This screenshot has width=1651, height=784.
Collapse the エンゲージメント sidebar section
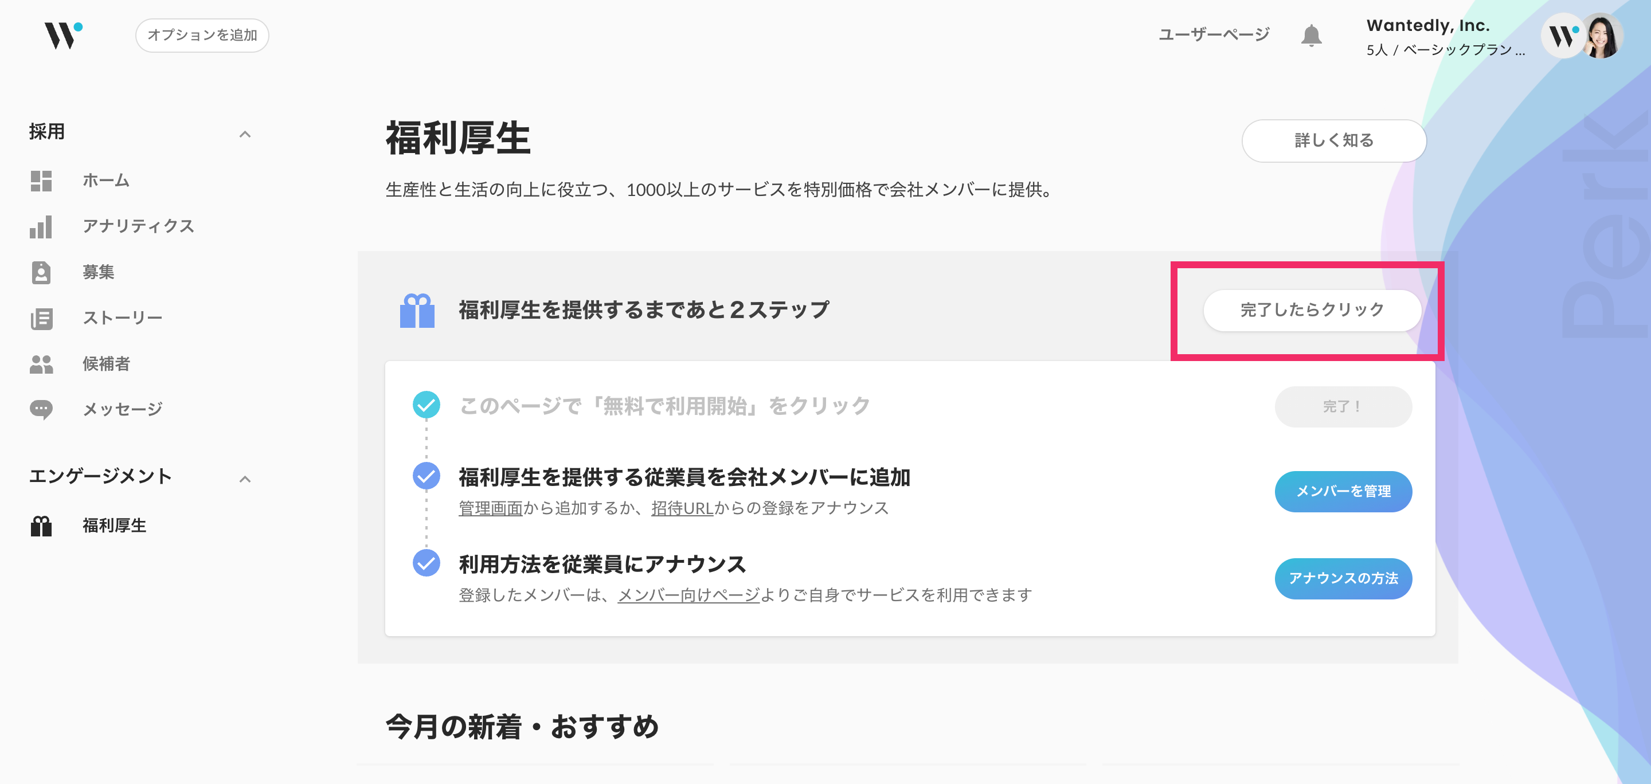245,479
